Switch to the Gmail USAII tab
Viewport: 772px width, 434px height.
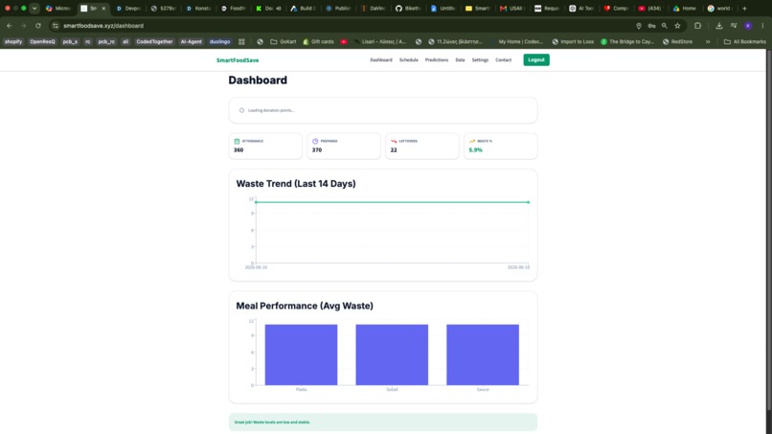(x=511, y=9)
